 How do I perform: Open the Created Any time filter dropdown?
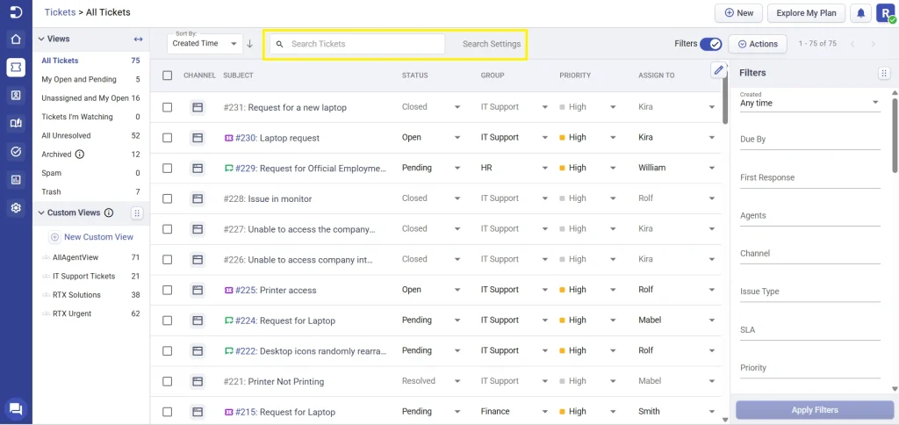tap(809, 103)
